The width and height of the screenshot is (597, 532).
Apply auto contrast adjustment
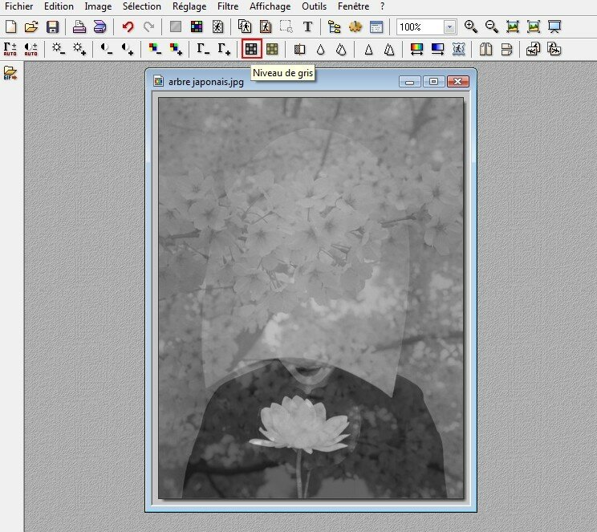[30, 49]
